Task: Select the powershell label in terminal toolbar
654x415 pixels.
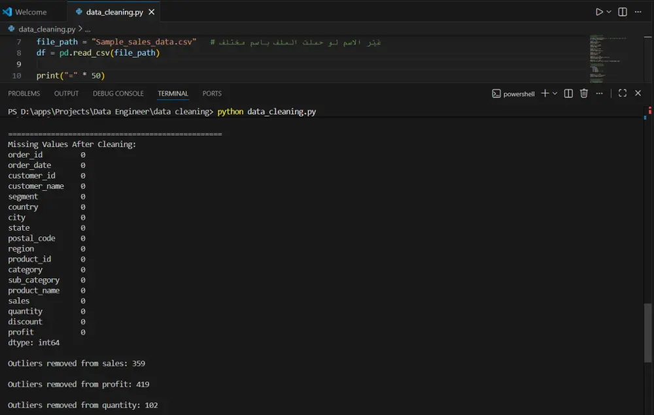Action: click(x=518, y=93)
